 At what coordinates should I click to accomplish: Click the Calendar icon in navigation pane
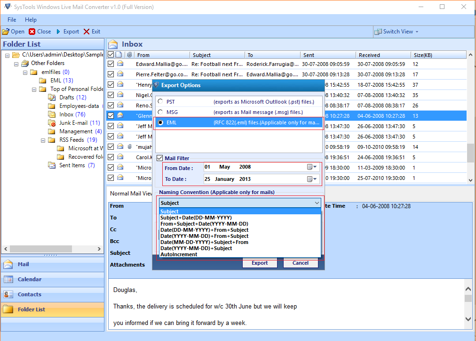[x=8, y=279]
